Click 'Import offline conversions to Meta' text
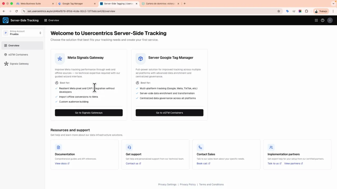 [78, 97]
